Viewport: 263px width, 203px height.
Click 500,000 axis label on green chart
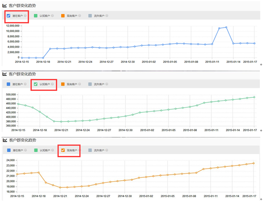point(11,95)
